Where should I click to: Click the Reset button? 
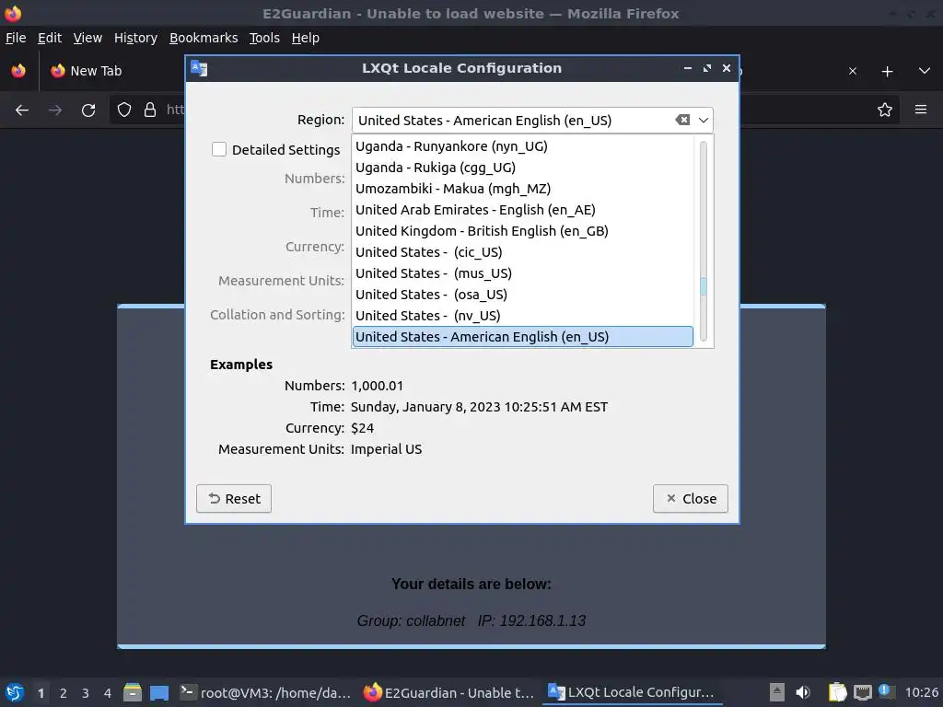click(234, 498)
